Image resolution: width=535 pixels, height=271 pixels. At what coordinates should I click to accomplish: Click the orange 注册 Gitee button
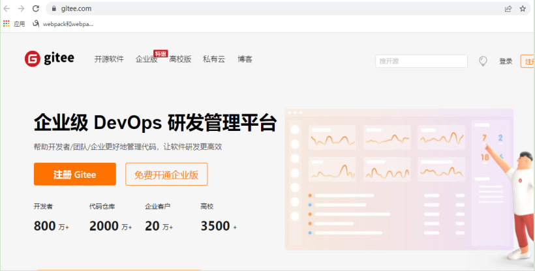75,174
